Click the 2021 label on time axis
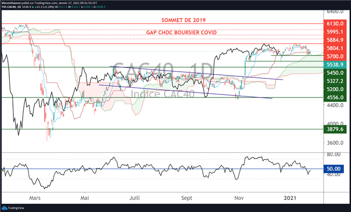 [290, 198]
